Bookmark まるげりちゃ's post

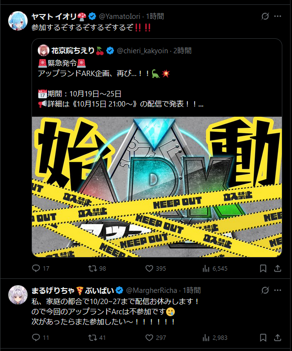[263, 337]
